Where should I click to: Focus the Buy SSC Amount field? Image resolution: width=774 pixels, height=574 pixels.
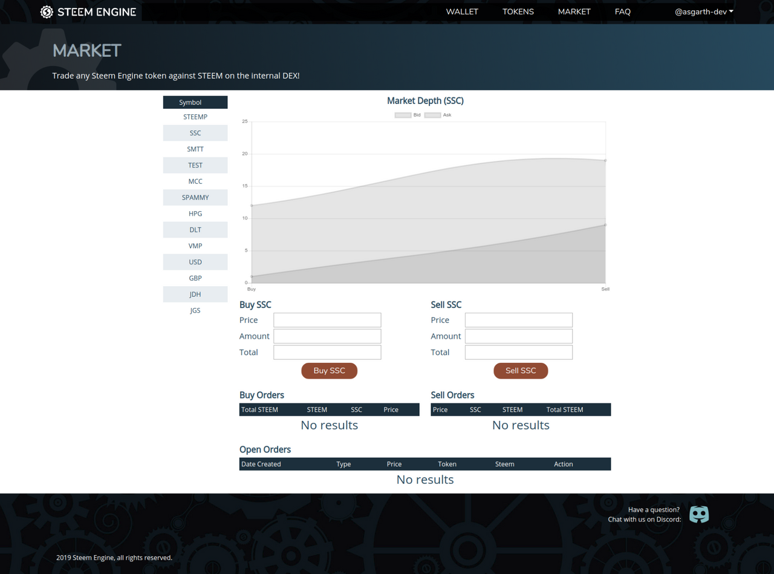click(x=327, y=336)
